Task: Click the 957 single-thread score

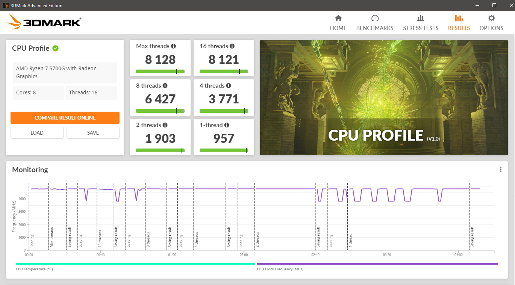Action: pos(224,138)
